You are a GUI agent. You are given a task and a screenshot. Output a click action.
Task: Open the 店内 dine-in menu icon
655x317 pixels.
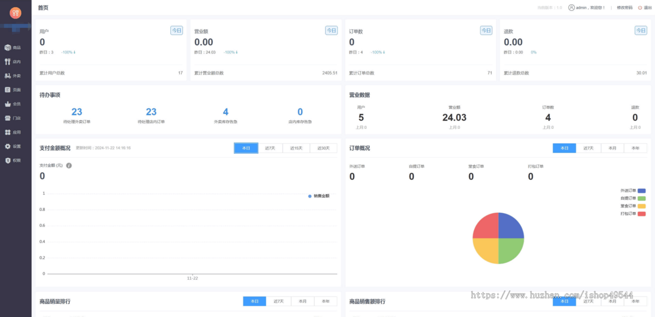coord(8,62)
